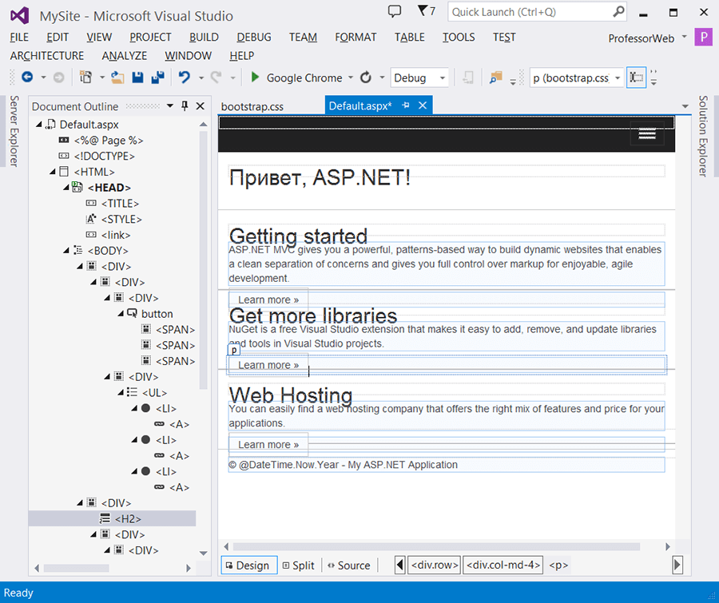
Task: Click the Redo icon
Action: click(216, 77)
